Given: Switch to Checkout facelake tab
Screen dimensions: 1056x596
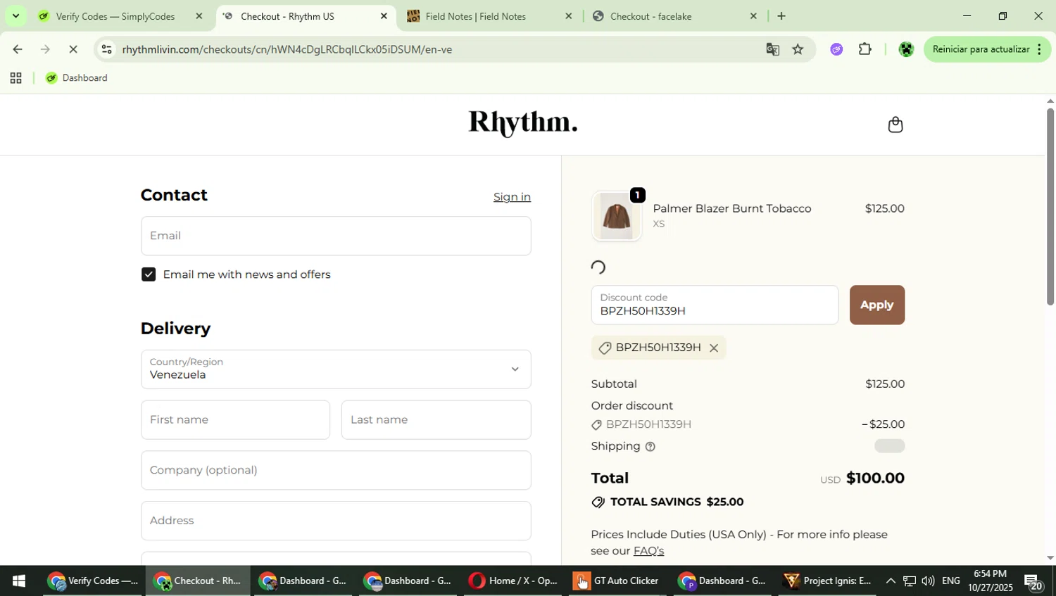Looking at the screenshot, I should 674,15.
